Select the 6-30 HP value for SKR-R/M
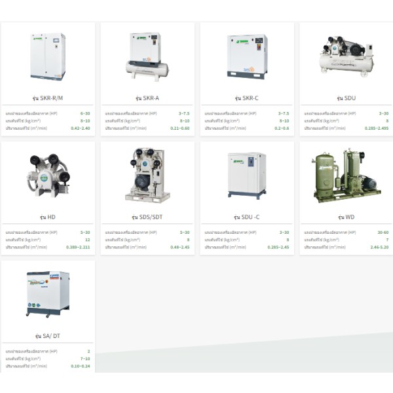The height and width of the screenshot is (393, 393). coord(85,113)
